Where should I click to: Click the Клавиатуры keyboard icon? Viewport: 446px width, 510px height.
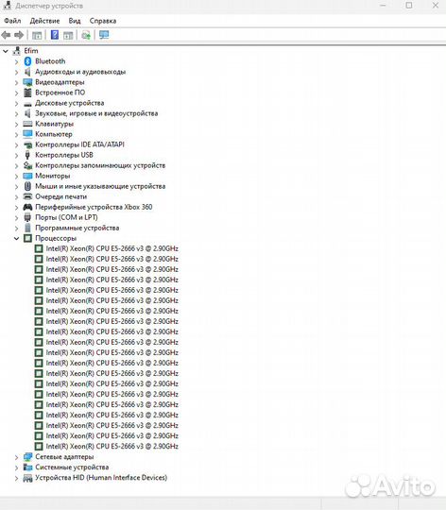pos(27,124)
